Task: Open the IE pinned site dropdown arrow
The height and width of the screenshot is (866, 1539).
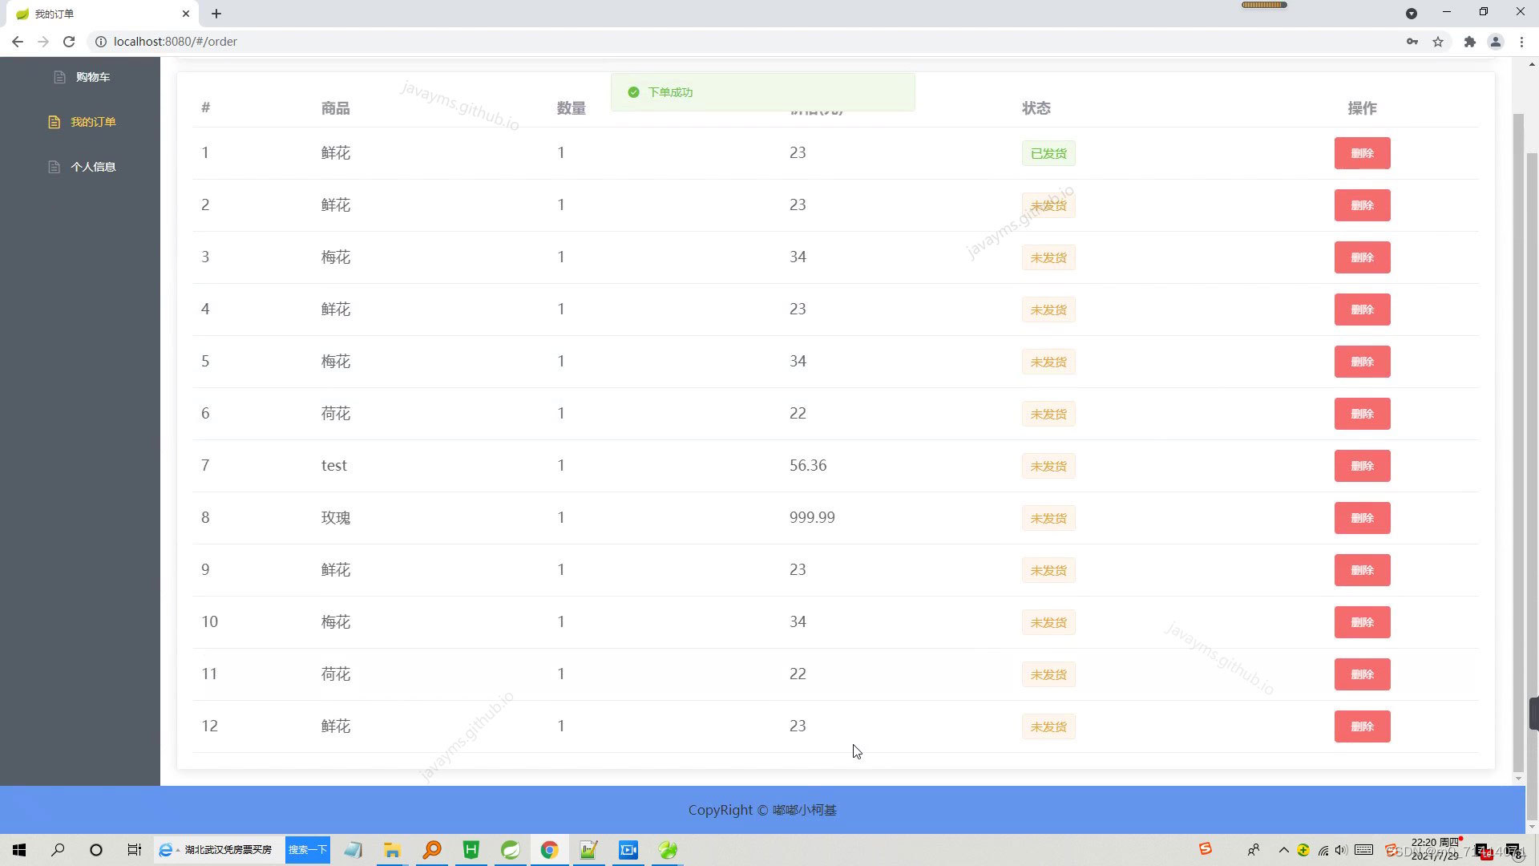Action: pyautogui.click(x=178, y=850)
